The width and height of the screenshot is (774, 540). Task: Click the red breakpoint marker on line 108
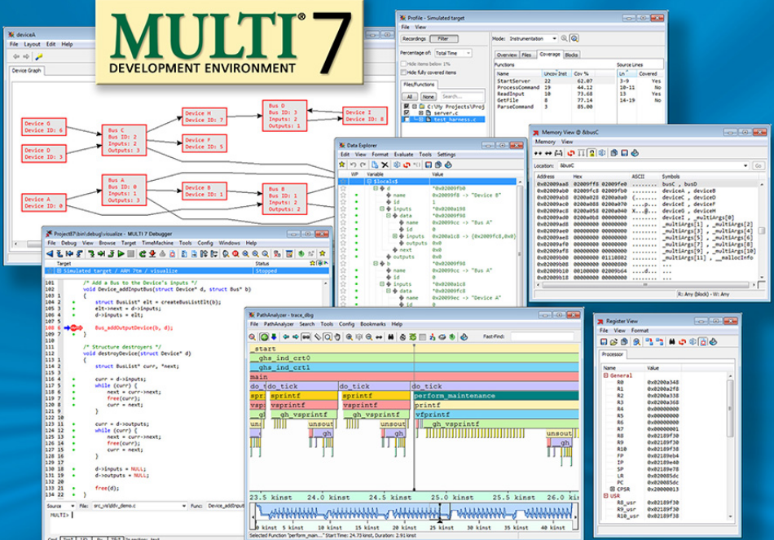tap(76, 327)
